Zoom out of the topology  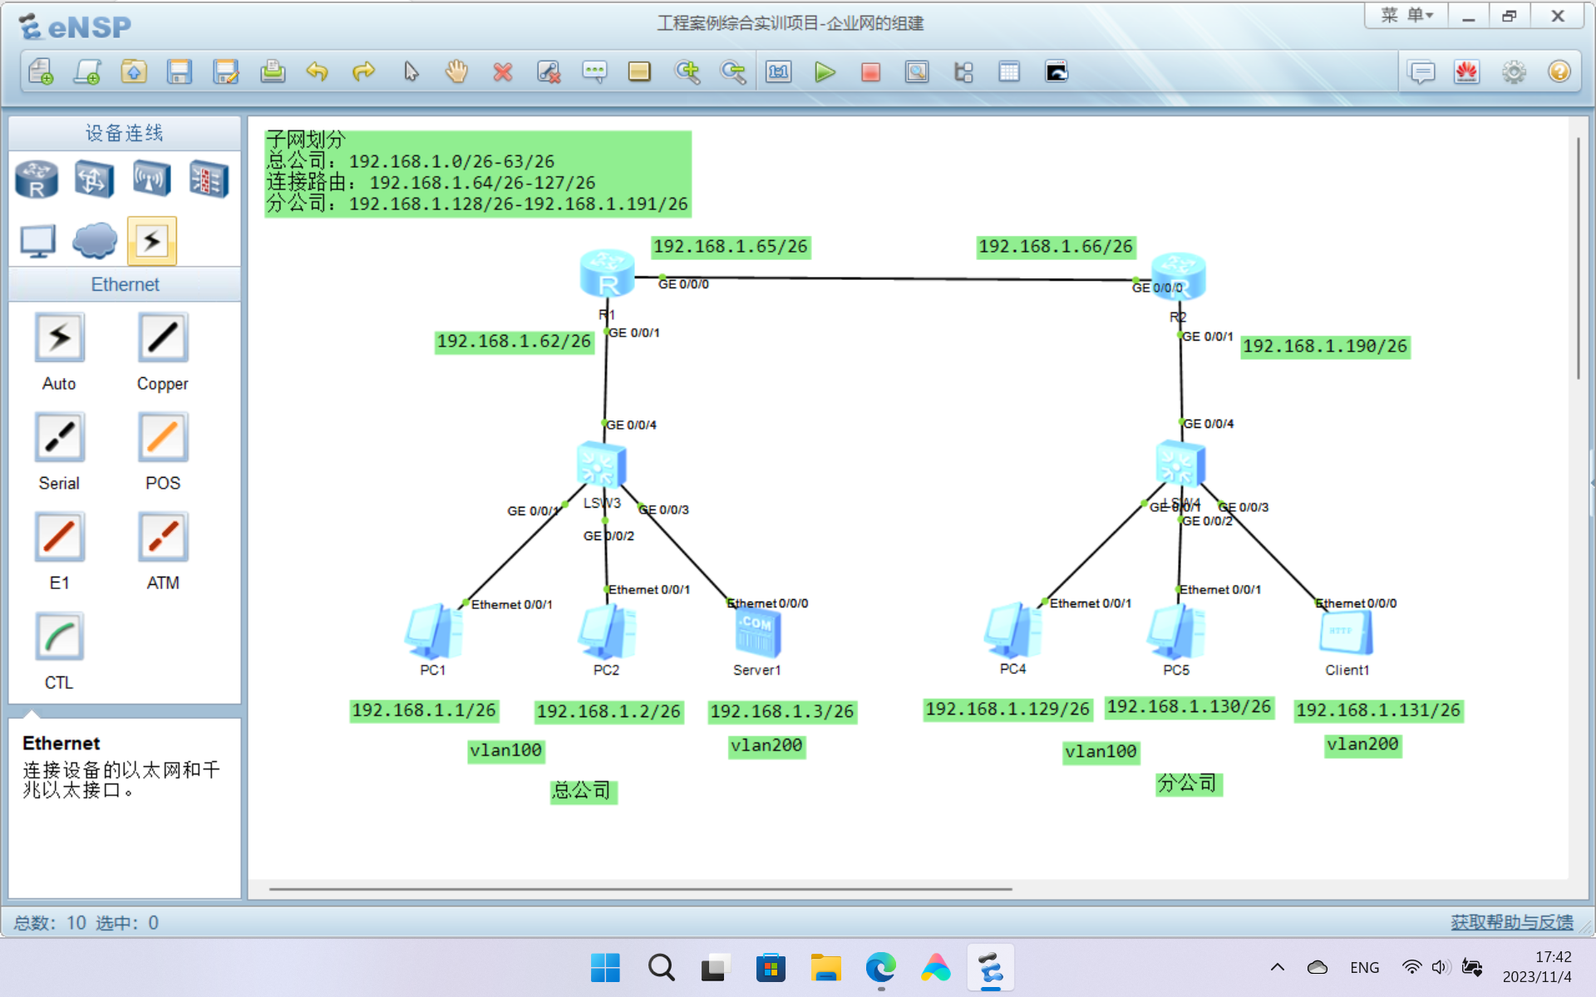(733, 72)
